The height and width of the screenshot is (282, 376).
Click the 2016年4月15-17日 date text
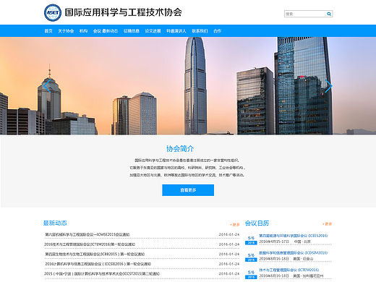point(274,242)
